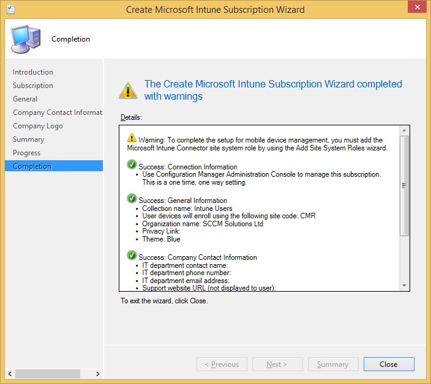Click the wizard computer icon in header
Image resolution: width=431 pixels, height=384 pixels.
(x=25, y=39)
